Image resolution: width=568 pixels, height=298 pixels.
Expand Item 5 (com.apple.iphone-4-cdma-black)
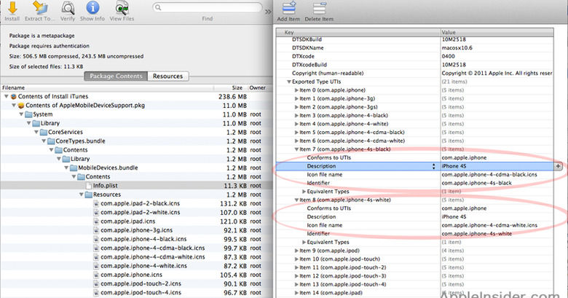(x=296, y=133)
